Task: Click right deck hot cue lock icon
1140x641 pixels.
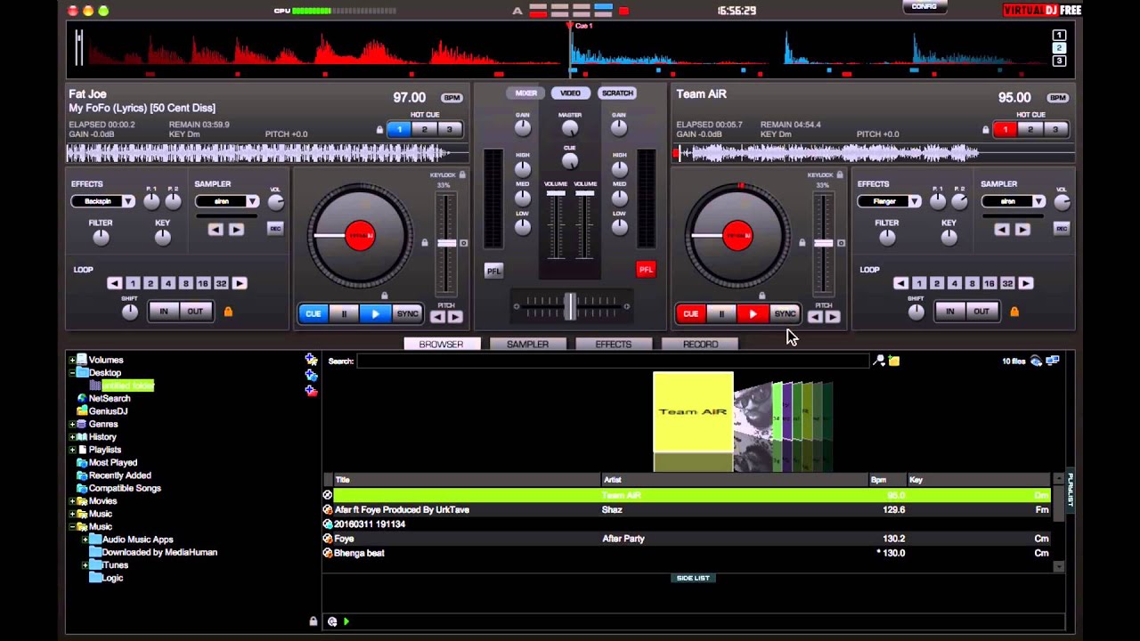Action: pyautogui.click(x=986, y=130)
